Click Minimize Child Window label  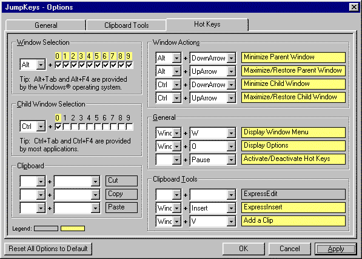[x=293, y=84]
